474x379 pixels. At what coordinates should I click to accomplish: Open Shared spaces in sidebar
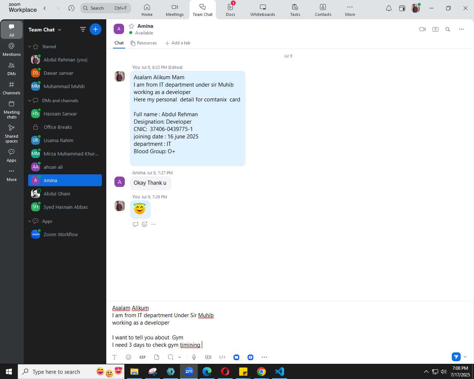click(x=11, y=134)
